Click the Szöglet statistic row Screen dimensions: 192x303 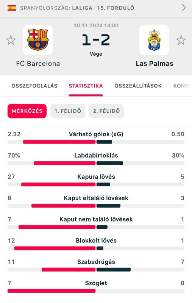coord(96,287)
